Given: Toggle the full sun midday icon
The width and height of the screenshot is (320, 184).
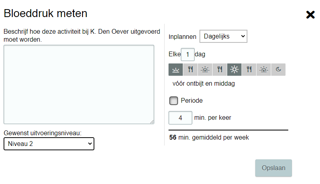Looking at the screenshot, I should tap(234, 70).
